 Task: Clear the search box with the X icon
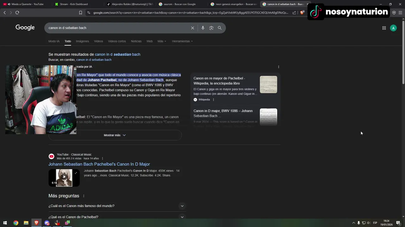coord(192,28)
